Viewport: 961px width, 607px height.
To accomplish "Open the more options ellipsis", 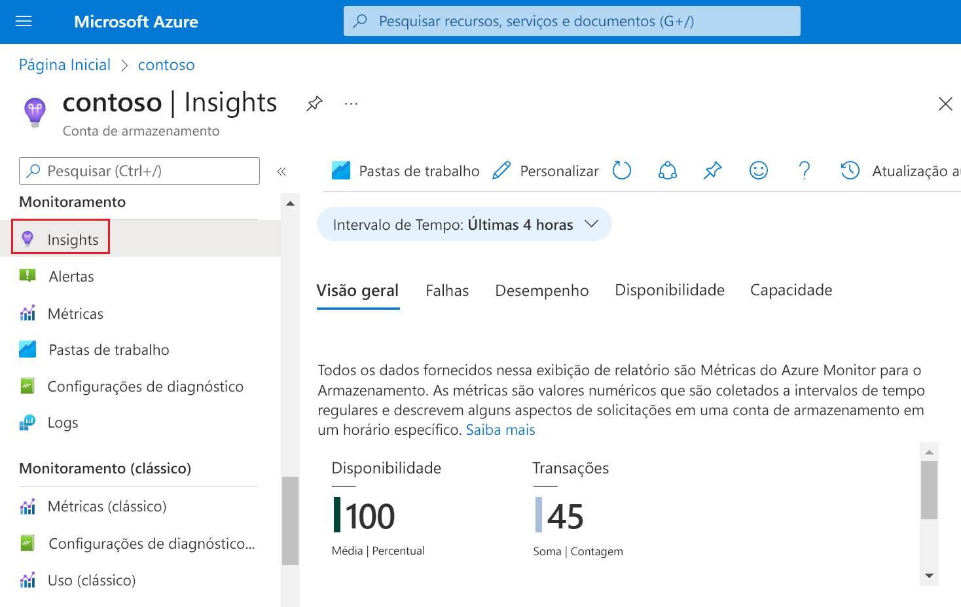I will tap(352, 103).
